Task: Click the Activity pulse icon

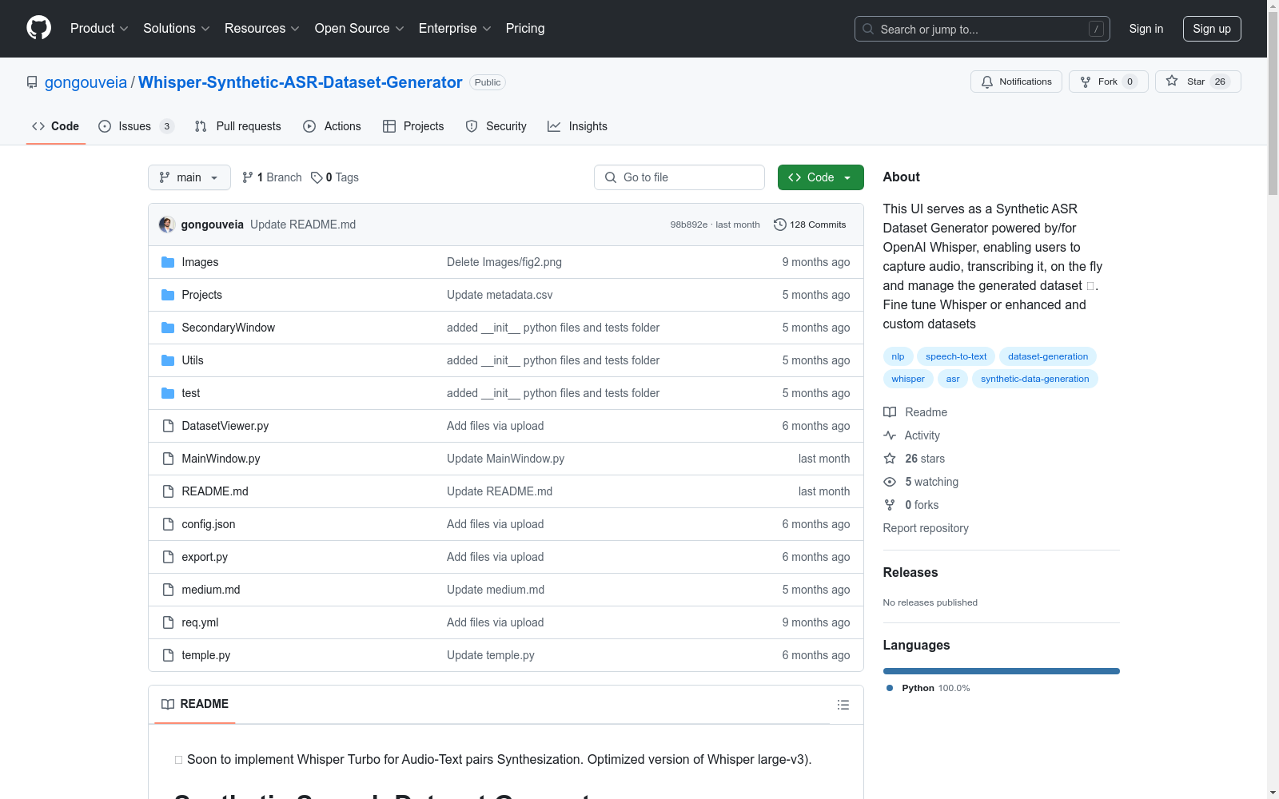Action: 890,435
